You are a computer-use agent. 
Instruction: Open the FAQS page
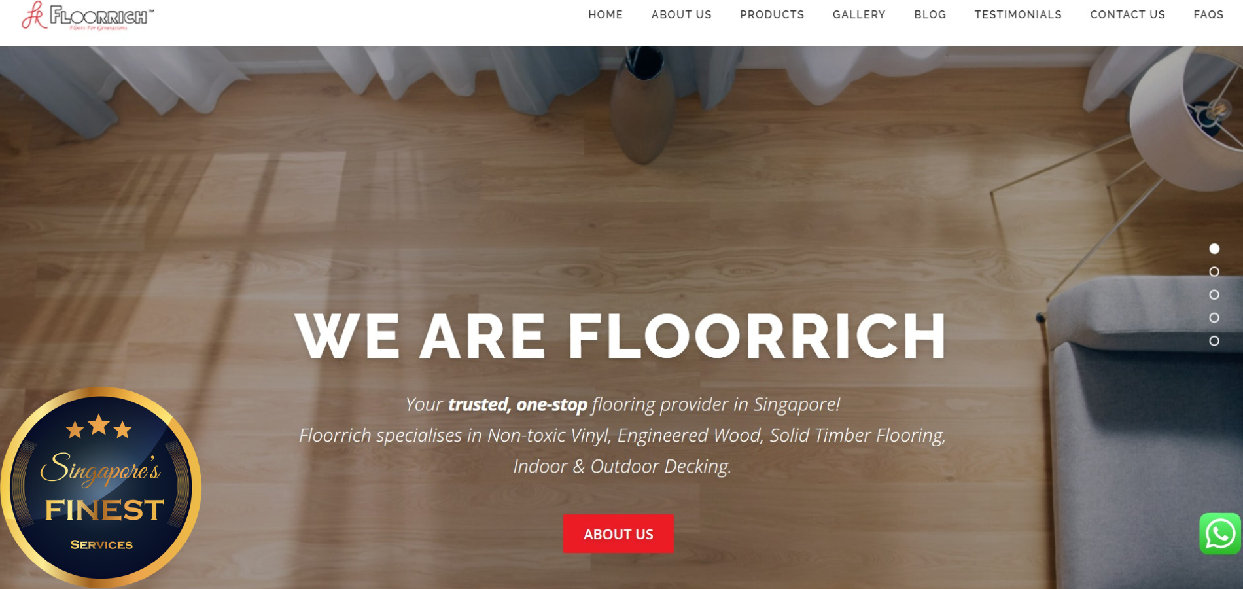point(1208,14)
